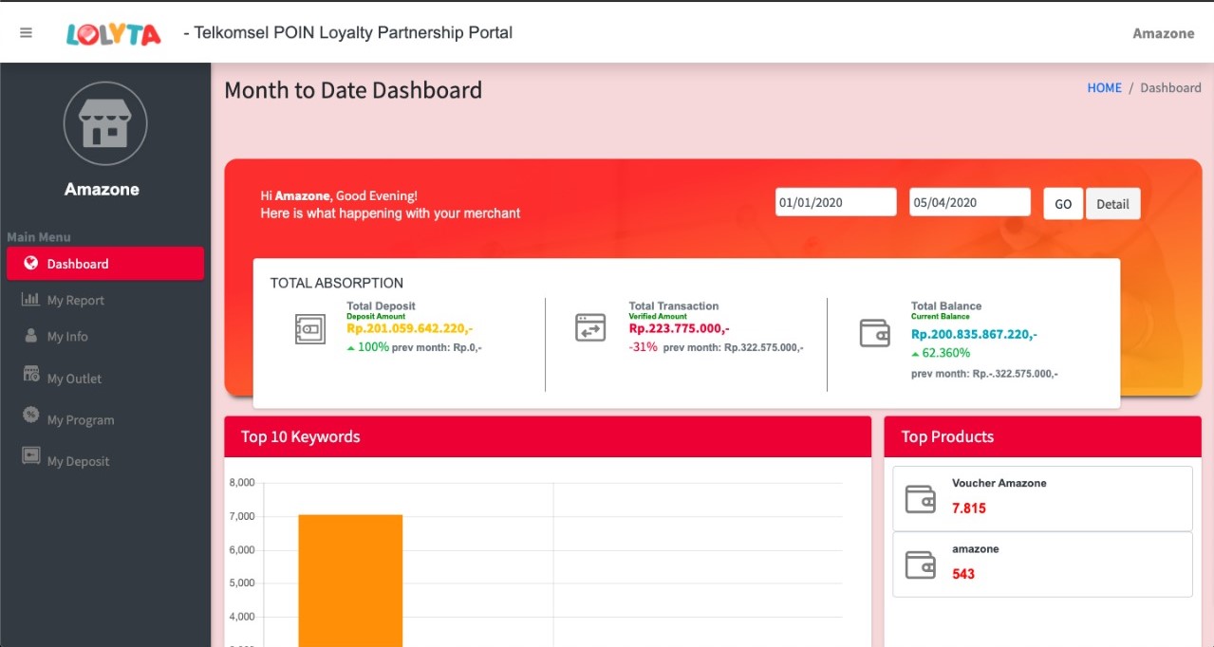Click the Dashboard breadcrumb text

coord(1170,87)
